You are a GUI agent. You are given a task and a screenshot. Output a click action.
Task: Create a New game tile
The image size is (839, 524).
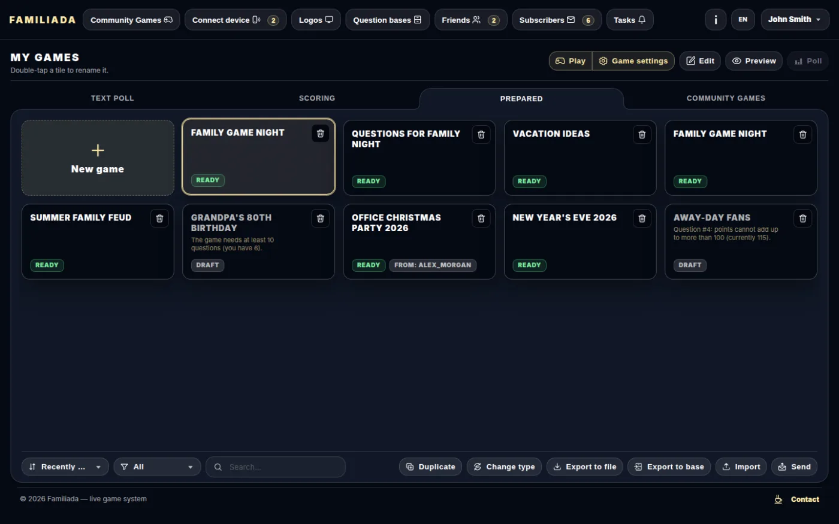[98, 157]
